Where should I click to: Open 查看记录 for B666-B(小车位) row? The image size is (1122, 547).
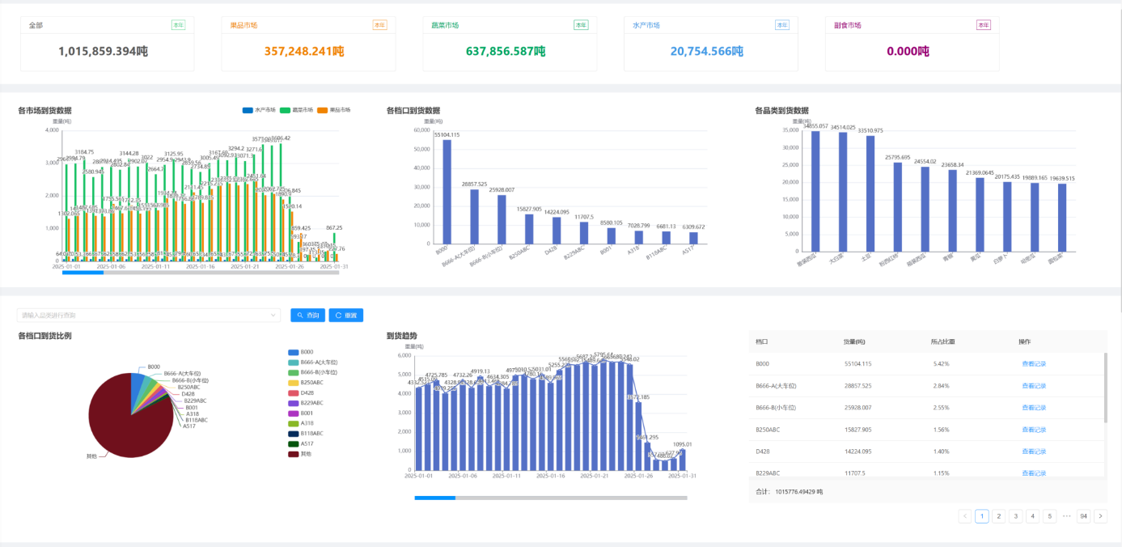pos(1034,408)
